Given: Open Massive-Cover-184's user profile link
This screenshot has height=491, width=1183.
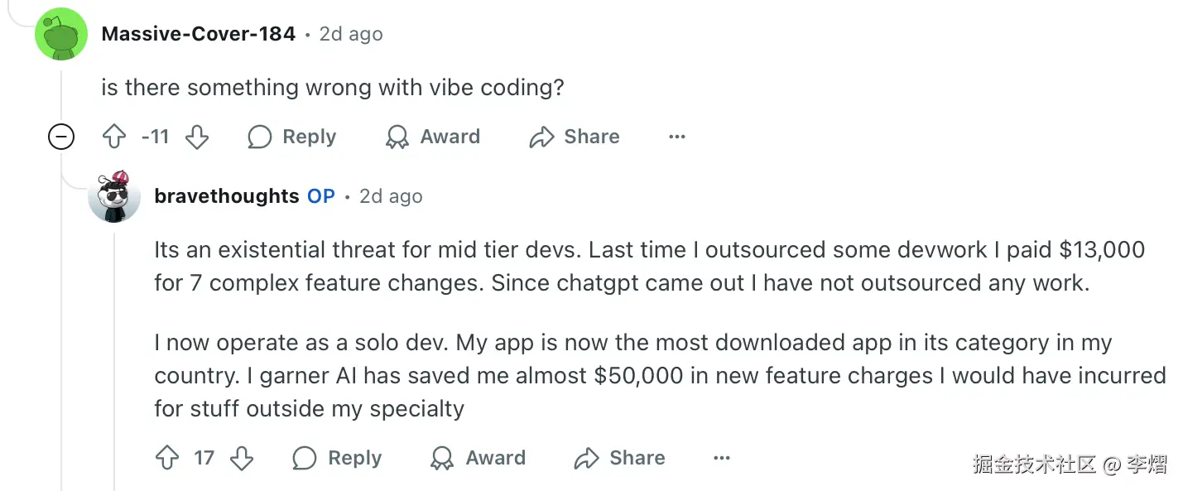Looking at the screenshot, I should pos(198,34).
